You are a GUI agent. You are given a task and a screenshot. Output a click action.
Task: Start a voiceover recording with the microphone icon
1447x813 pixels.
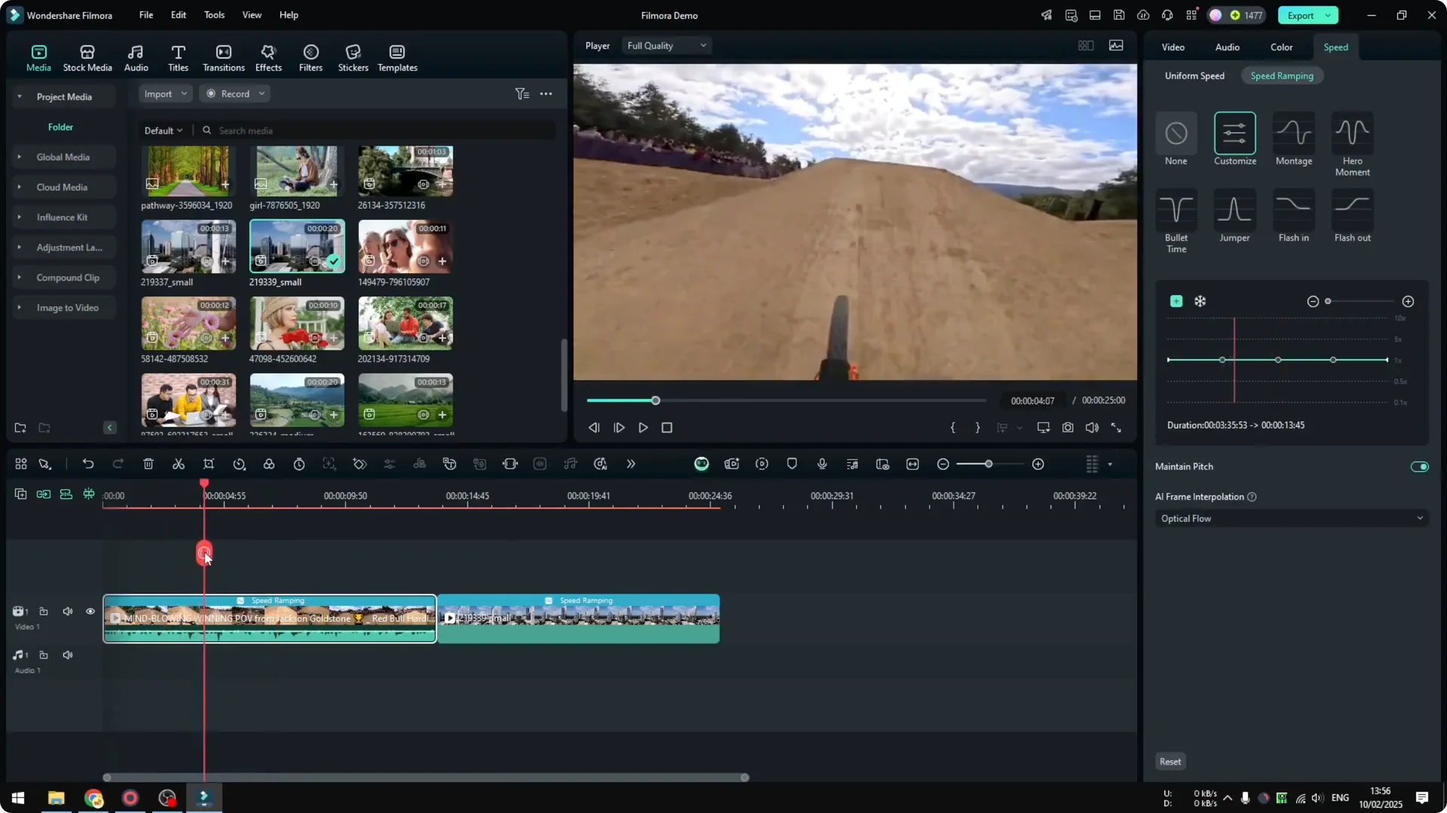click(821, 464)
